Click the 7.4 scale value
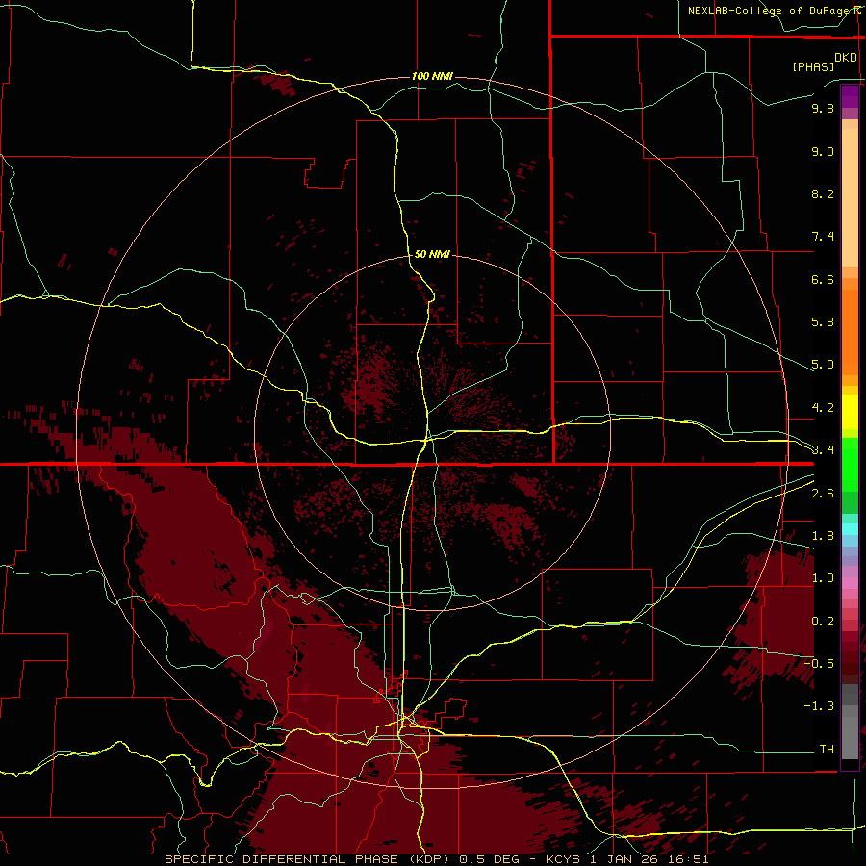The width and height of the screenshot is (866, 866). click(x=823, y=237)
